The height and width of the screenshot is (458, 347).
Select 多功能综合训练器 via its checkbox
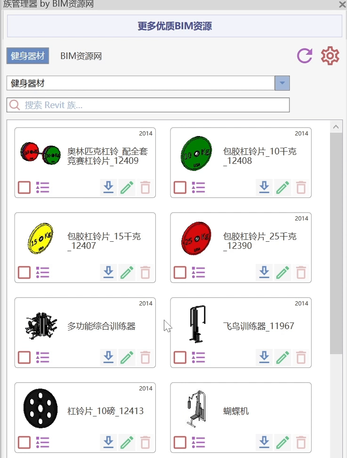click(x=24, y=357)
